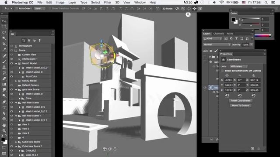Click Move To Ground button
This screenshot has height=157, width=280.
tap(241, 106)
